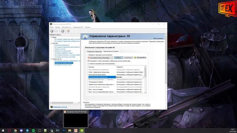Select the Вертикальный синхроимпульс row
This screenshot has height=133, width=237.
116,77
